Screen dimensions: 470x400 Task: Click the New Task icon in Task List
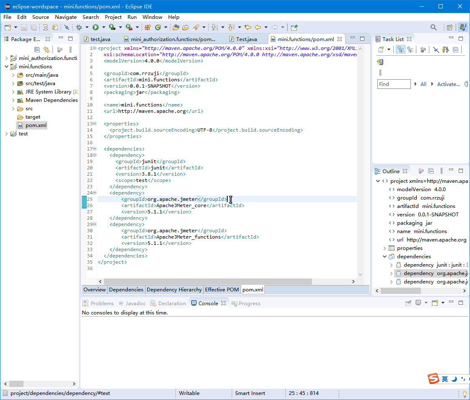[x=381, y=49]
